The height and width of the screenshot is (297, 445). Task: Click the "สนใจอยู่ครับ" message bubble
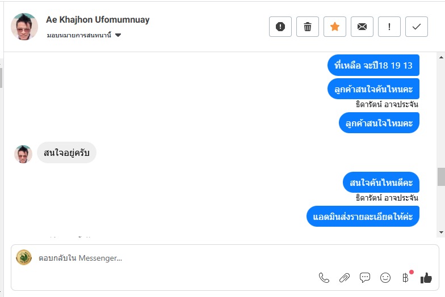point(66,153)
